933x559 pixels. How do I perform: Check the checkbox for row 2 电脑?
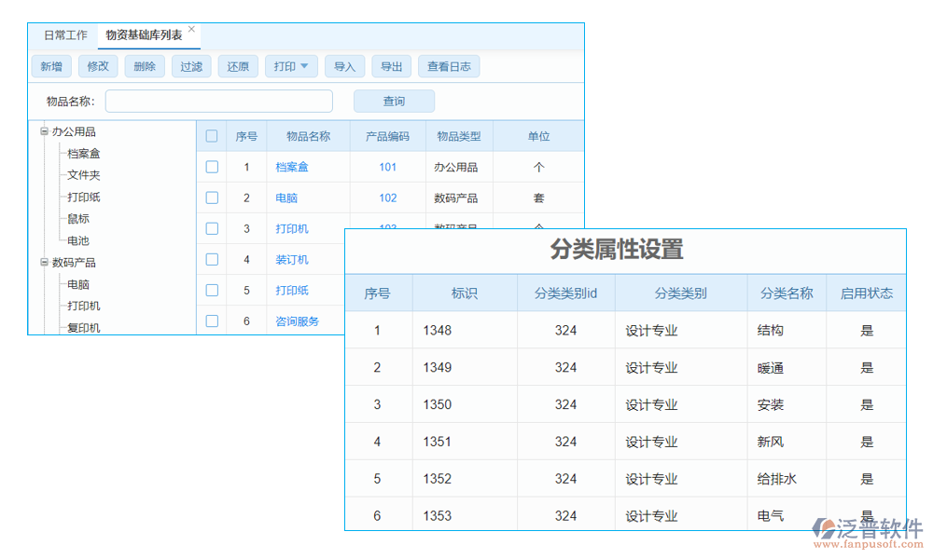coord(212,197)
